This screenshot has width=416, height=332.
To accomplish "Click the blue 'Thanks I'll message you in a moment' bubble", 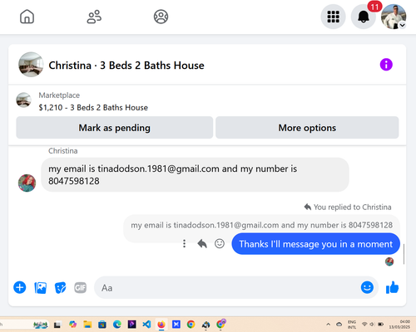I will click(x=315, y=244).
